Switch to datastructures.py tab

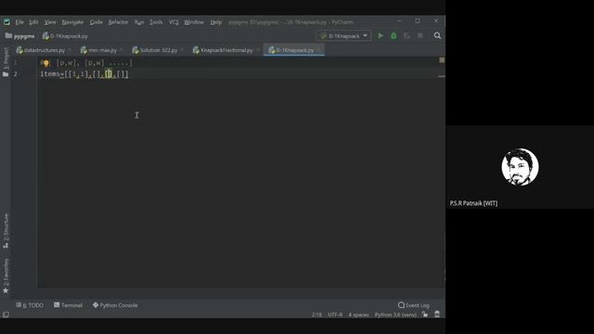[41, 50]
